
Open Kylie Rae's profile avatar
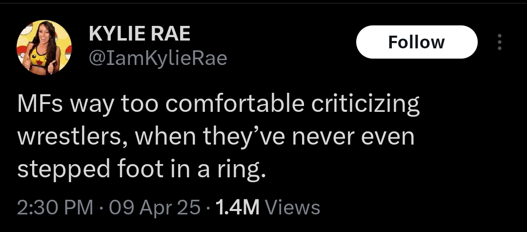click(x=44, y=48)
